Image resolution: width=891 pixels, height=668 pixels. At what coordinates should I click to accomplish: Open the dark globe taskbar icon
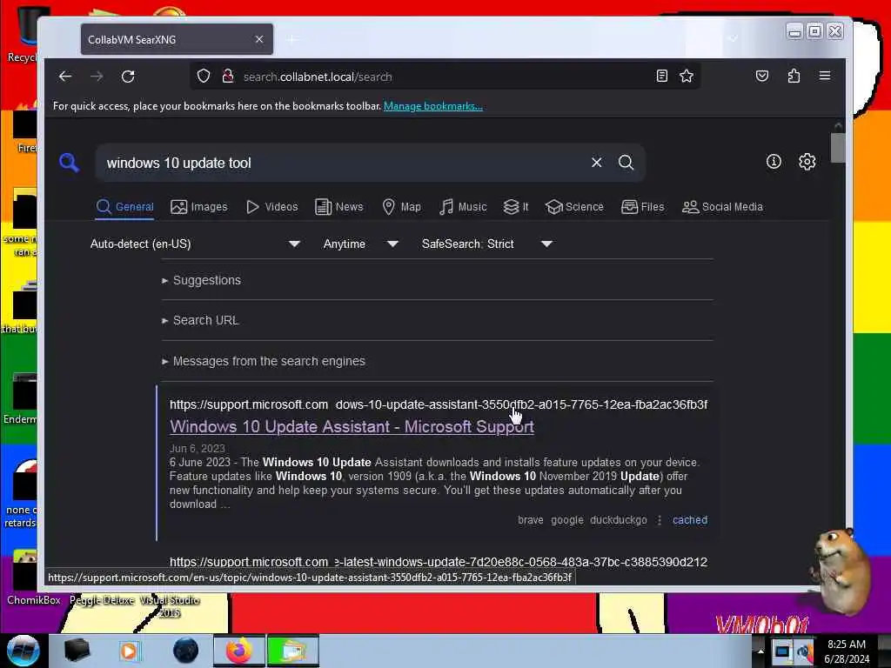185,651
